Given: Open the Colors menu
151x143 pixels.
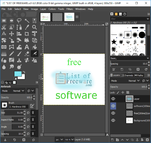Looking at the screenshot, I should pyautogui.click(x=52, y=9).
